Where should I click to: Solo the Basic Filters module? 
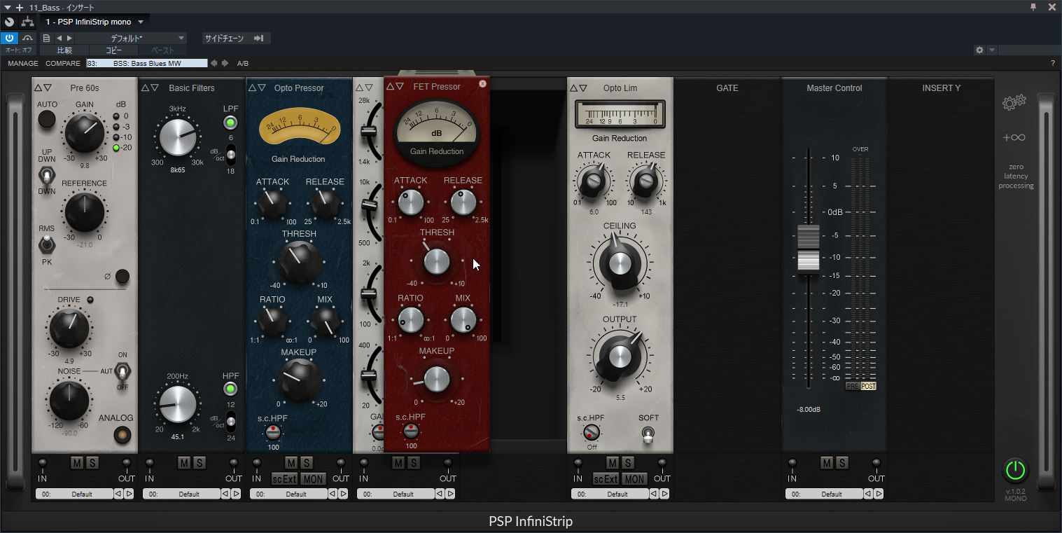coord(199,463)
